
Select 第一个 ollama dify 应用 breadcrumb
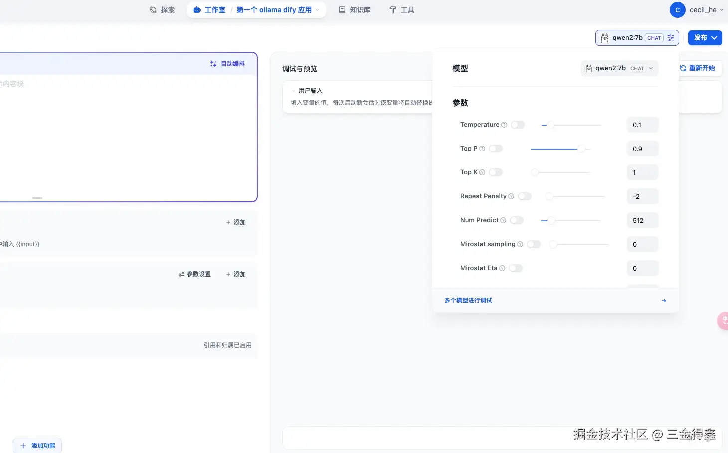click(274, 10)
